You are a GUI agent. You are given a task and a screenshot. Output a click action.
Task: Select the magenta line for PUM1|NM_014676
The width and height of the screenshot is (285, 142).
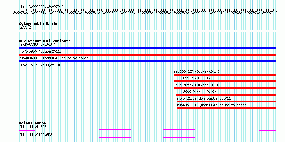(147, 130)
